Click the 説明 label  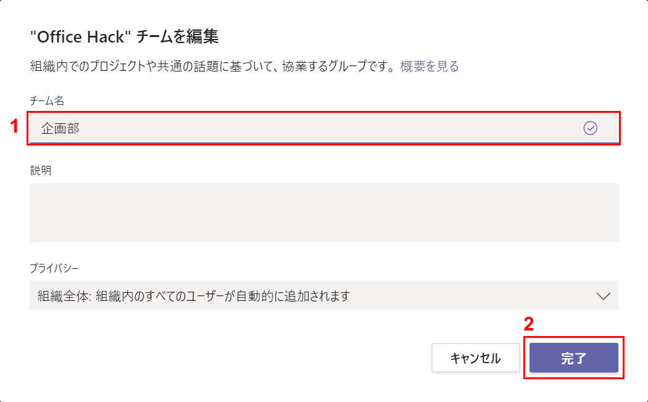coord(41,170)
